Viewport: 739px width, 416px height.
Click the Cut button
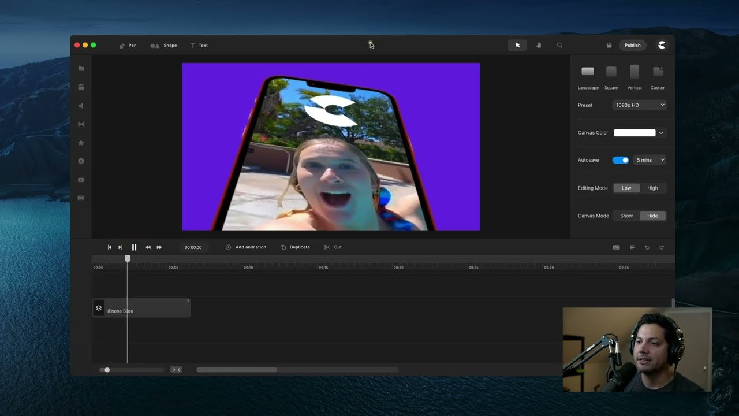pos(333,247)
